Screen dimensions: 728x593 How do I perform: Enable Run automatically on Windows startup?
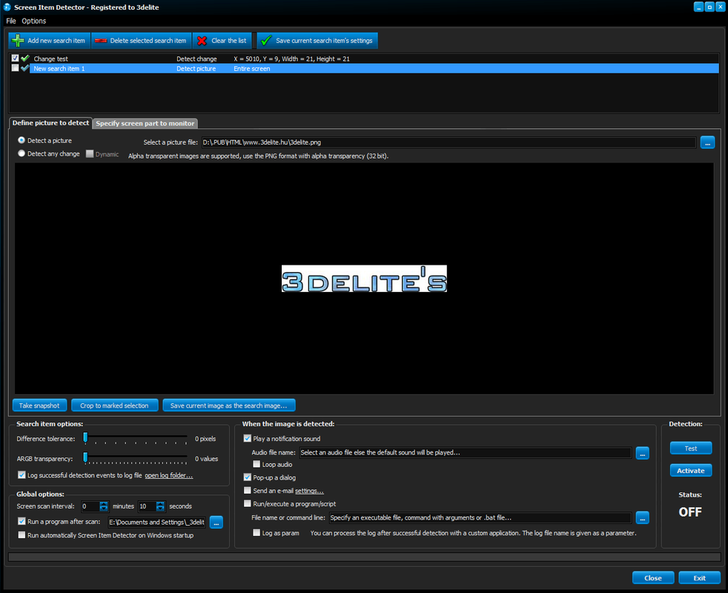coord(21,535)
